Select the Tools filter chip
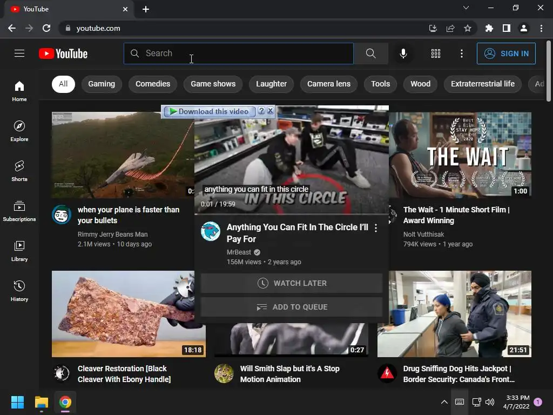Screen dimensions: 553x415 pyautogui.click(x=380, y=84)
